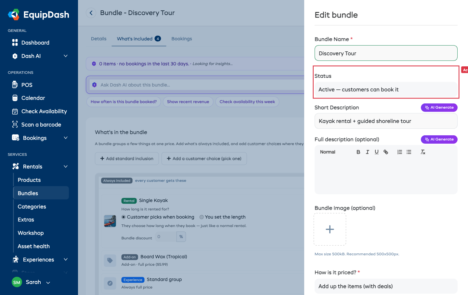Open Sarah's account menu chevron

48,283
